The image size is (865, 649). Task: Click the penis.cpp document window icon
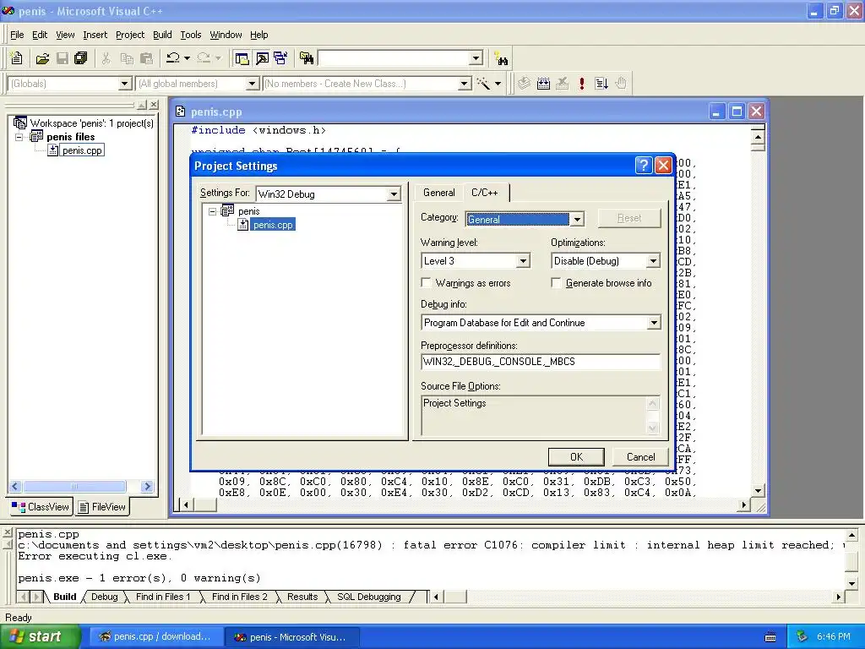coord(181,112)
